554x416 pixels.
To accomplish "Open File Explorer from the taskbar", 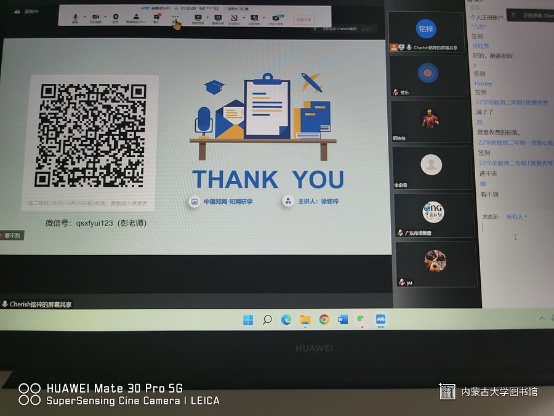I will [305, 320].
